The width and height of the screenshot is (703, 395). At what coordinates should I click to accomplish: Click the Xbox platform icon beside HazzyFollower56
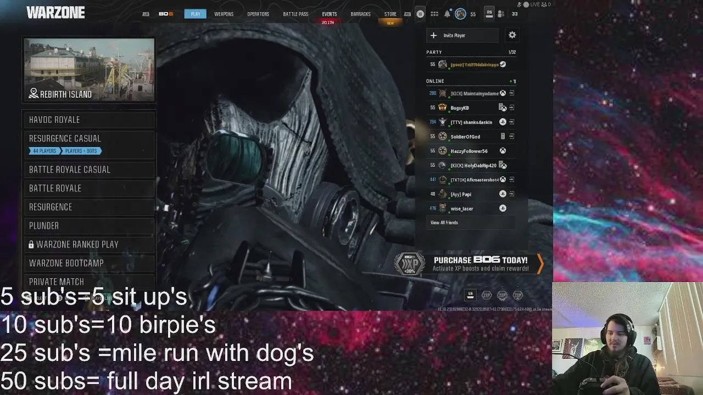(x=503, y=151)
